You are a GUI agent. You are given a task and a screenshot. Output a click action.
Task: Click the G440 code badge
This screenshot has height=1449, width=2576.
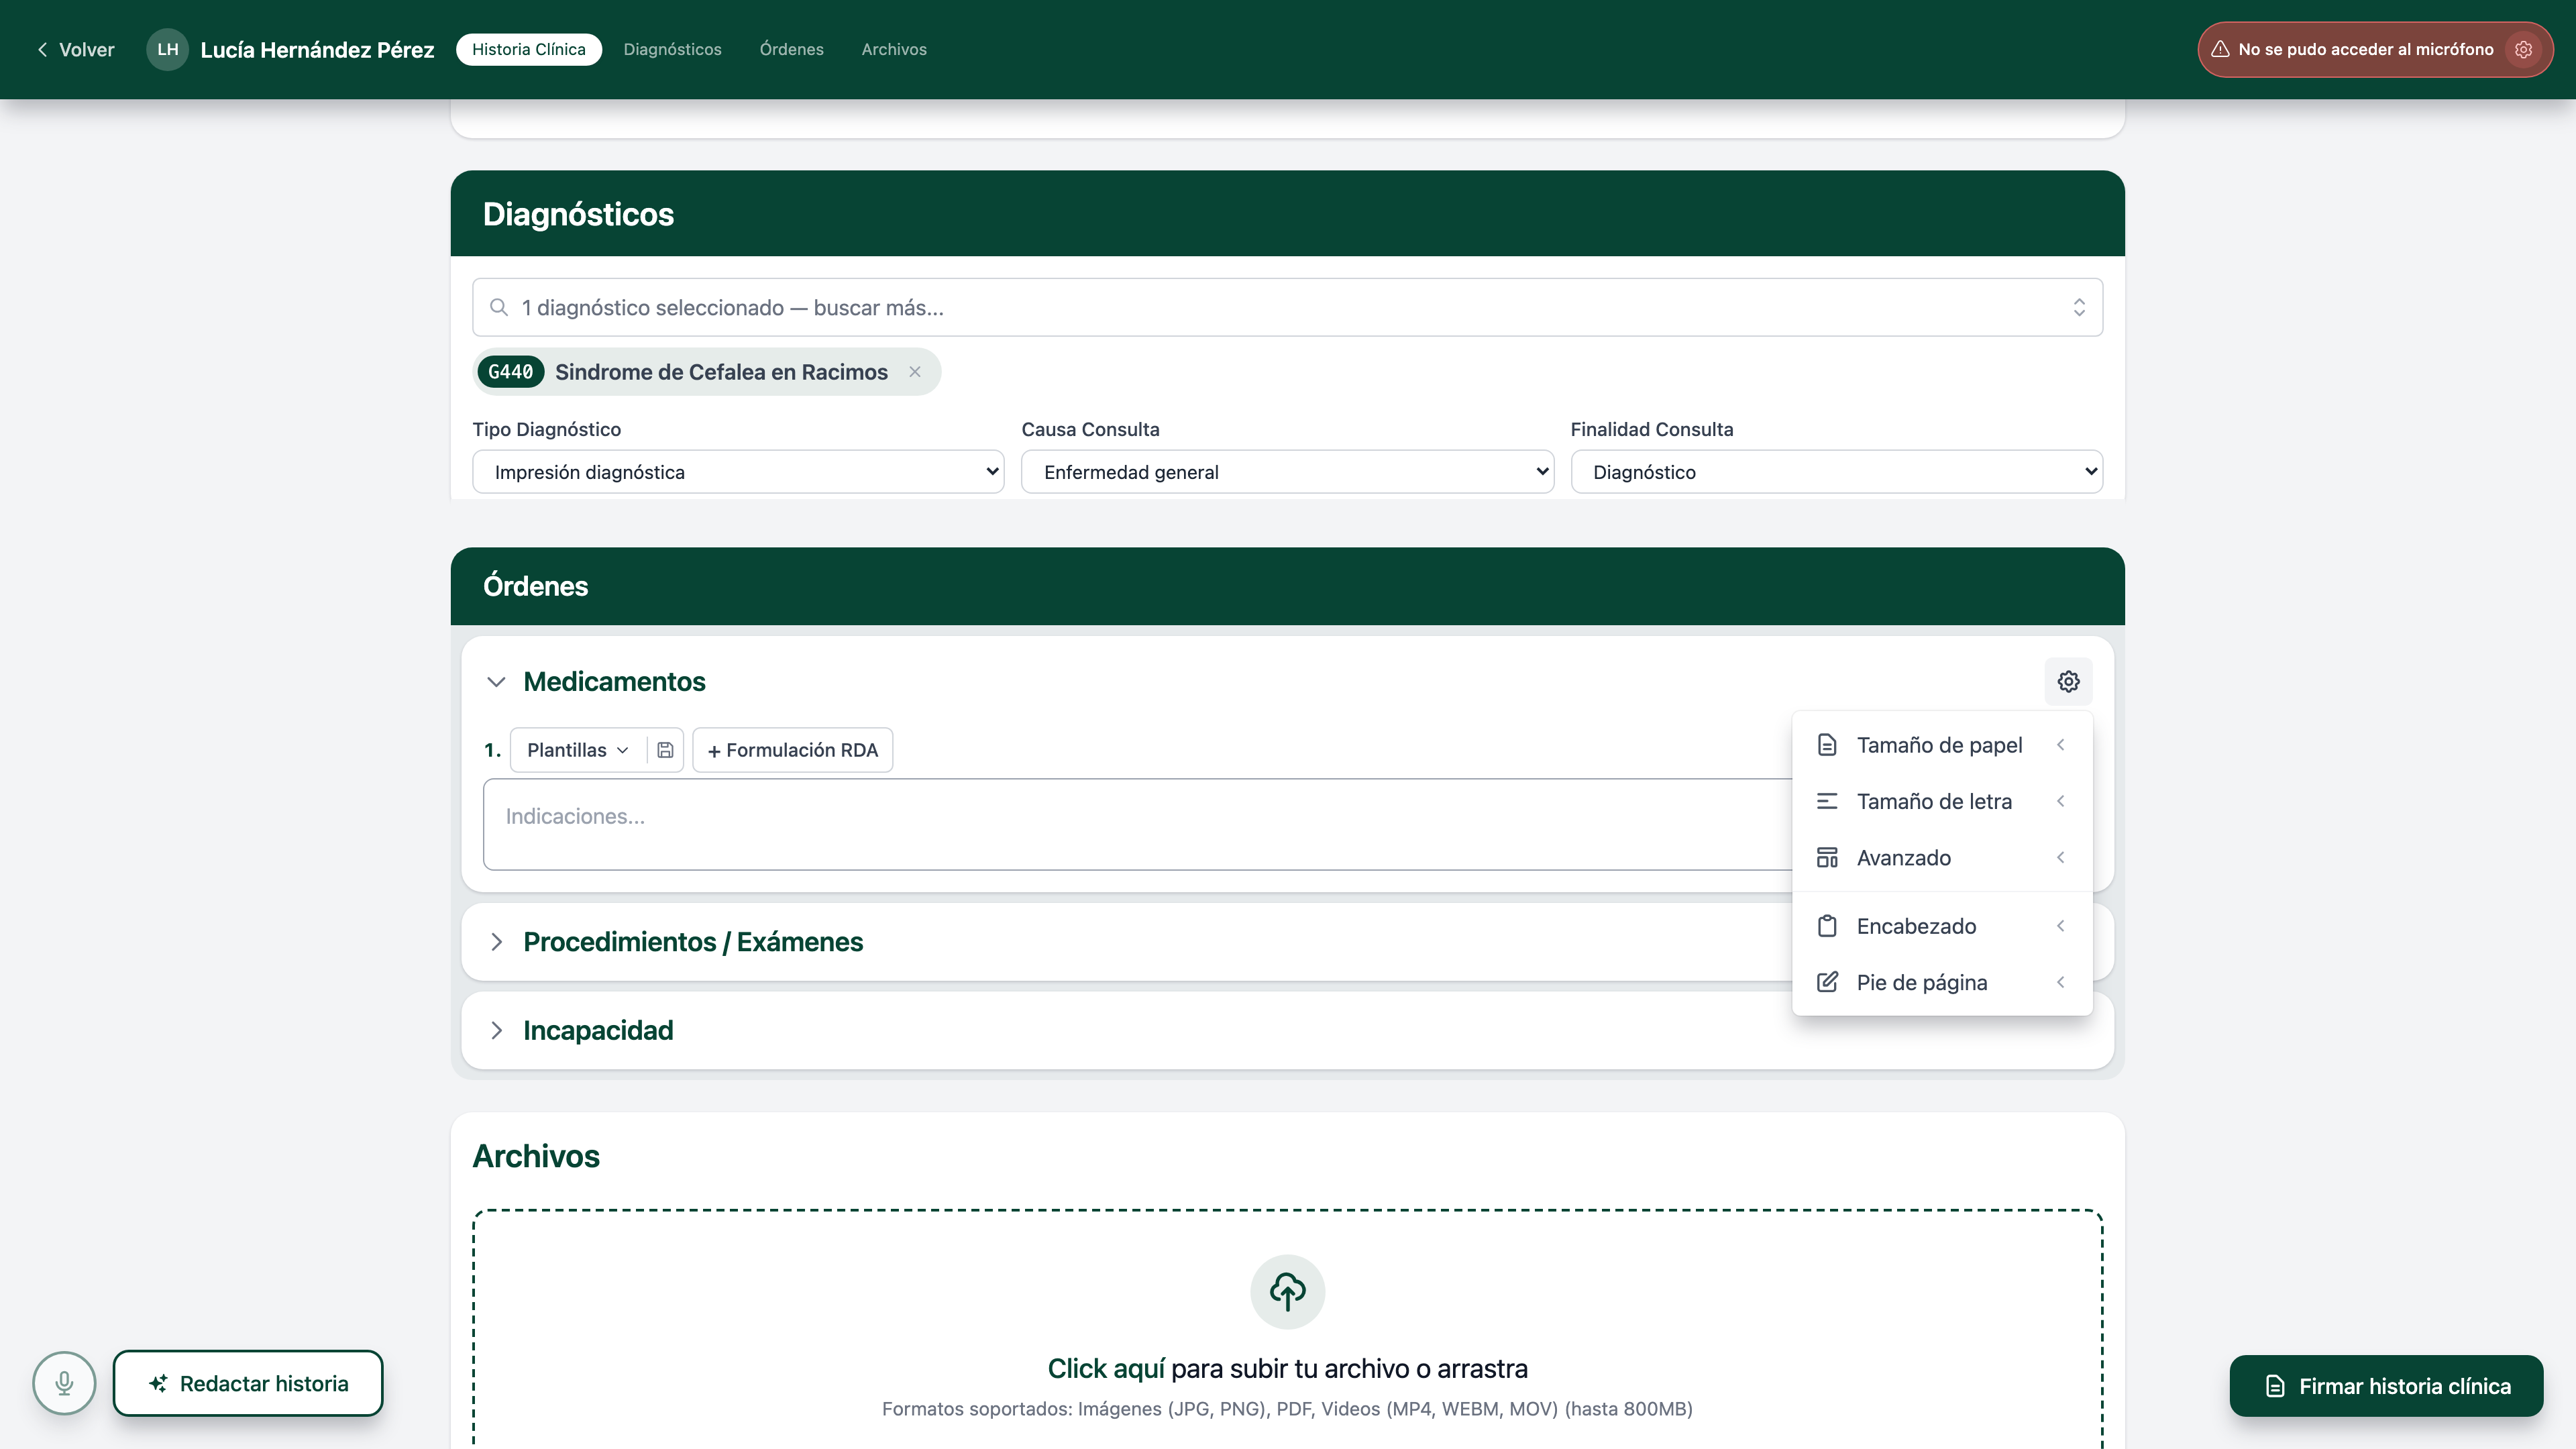click(510, 372)
